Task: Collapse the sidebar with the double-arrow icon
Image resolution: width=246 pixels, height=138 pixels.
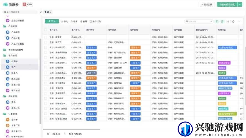Action: 41,12
